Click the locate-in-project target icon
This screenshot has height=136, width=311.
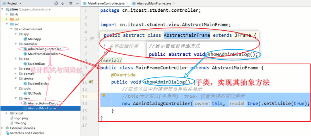[x=56, y=3]
